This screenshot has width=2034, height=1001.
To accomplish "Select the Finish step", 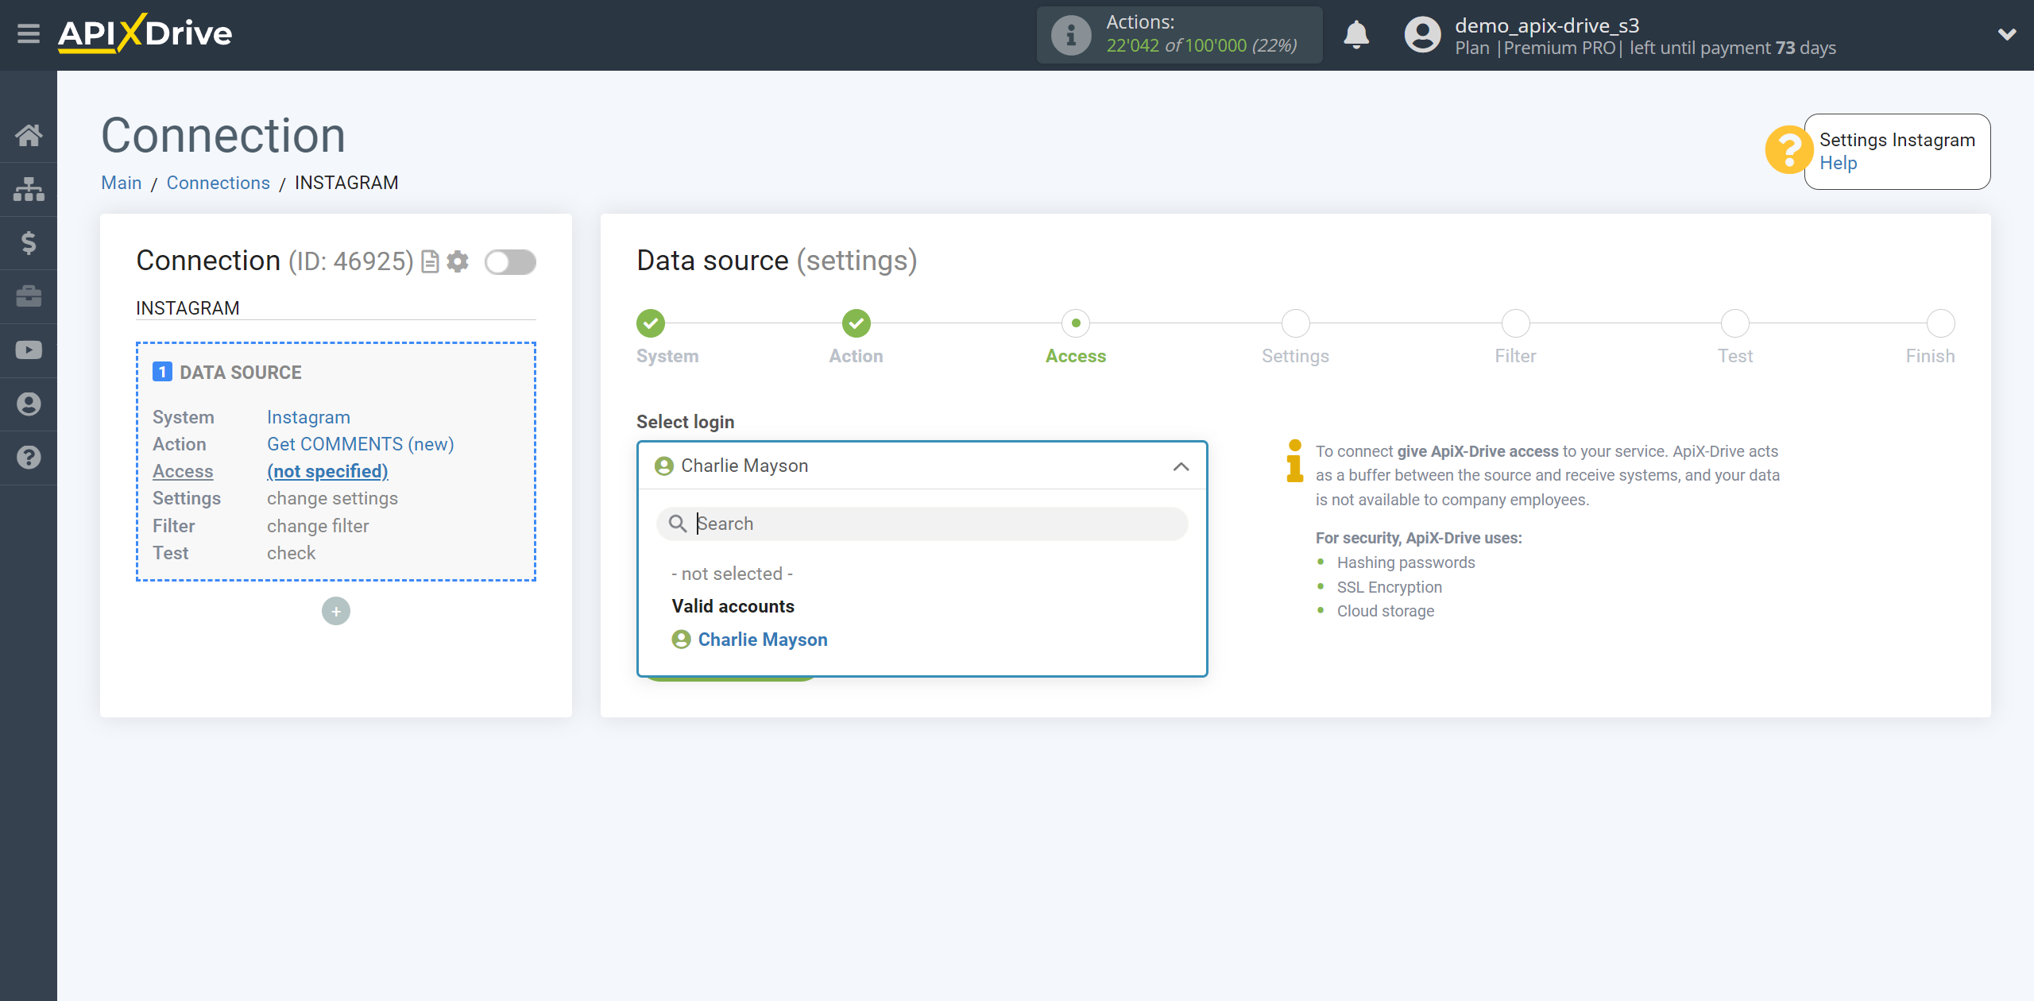I will [1941, 323].
